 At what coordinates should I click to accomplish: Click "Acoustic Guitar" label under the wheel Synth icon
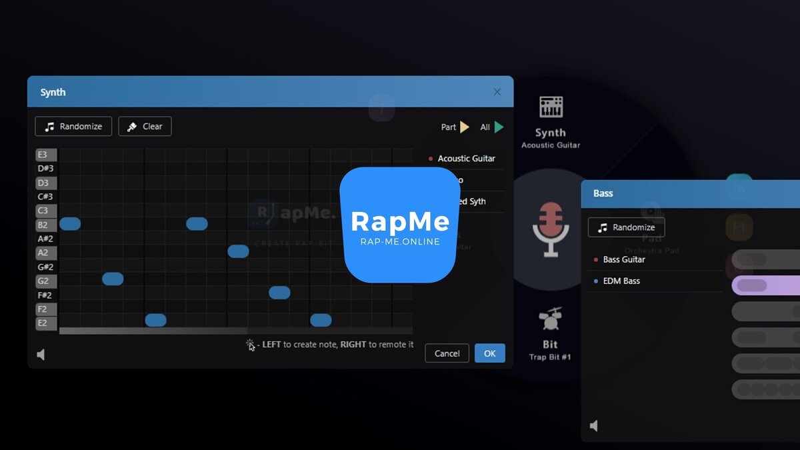coord(551,145)
